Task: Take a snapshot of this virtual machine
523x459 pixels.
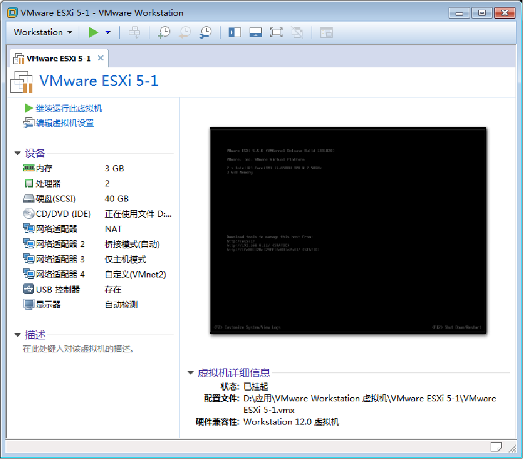Action: point(164,32)
